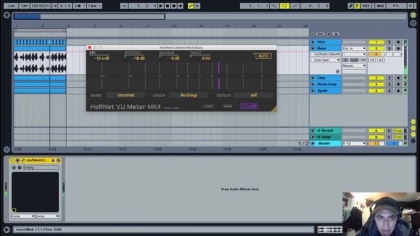Open the 1 Bar quantization dropdown
This screenshot has height=236, width=420.
pyautogui.click(x=94, y=6)
